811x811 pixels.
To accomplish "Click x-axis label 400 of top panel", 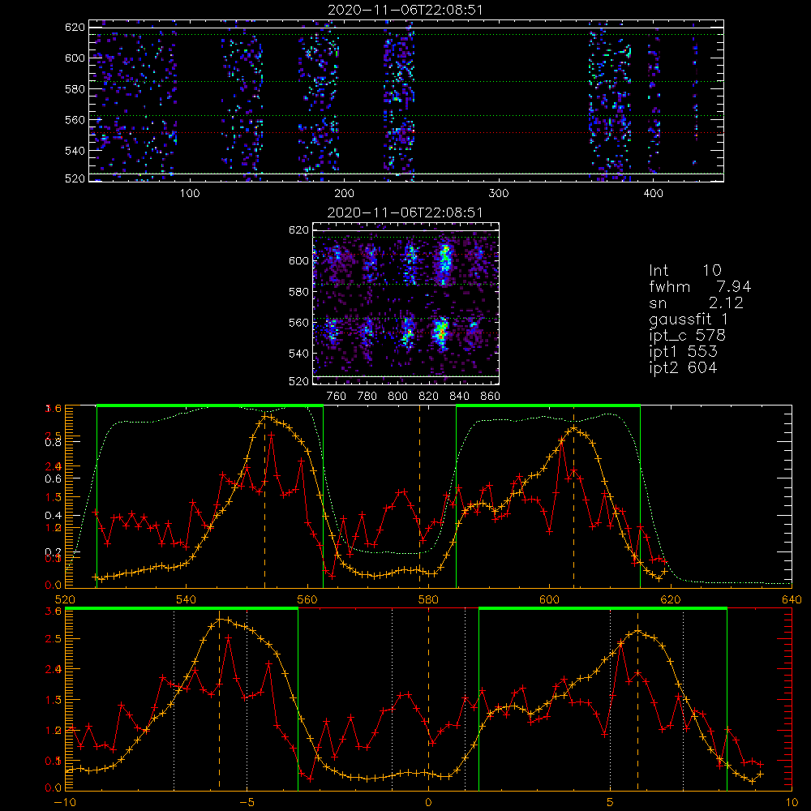I will tap(653, 194).
